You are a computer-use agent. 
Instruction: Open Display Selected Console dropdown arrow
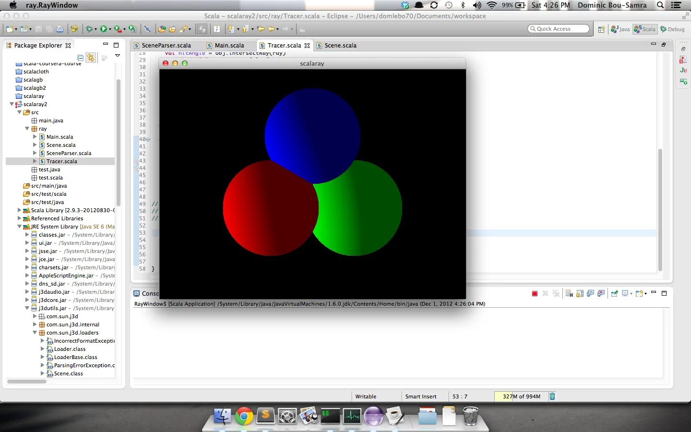coord(631,293)
